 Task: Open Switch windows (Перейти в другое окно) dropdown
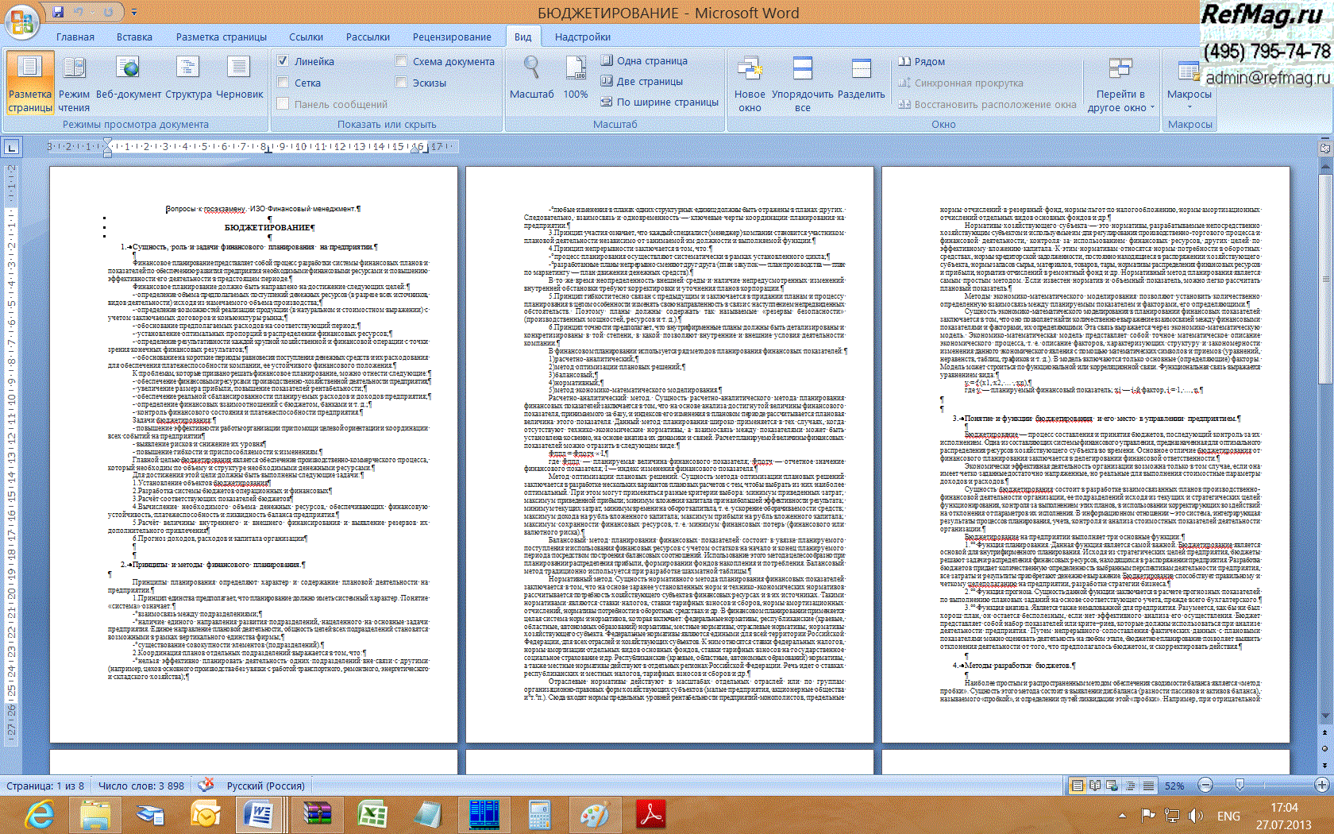tap(1120, 95)
